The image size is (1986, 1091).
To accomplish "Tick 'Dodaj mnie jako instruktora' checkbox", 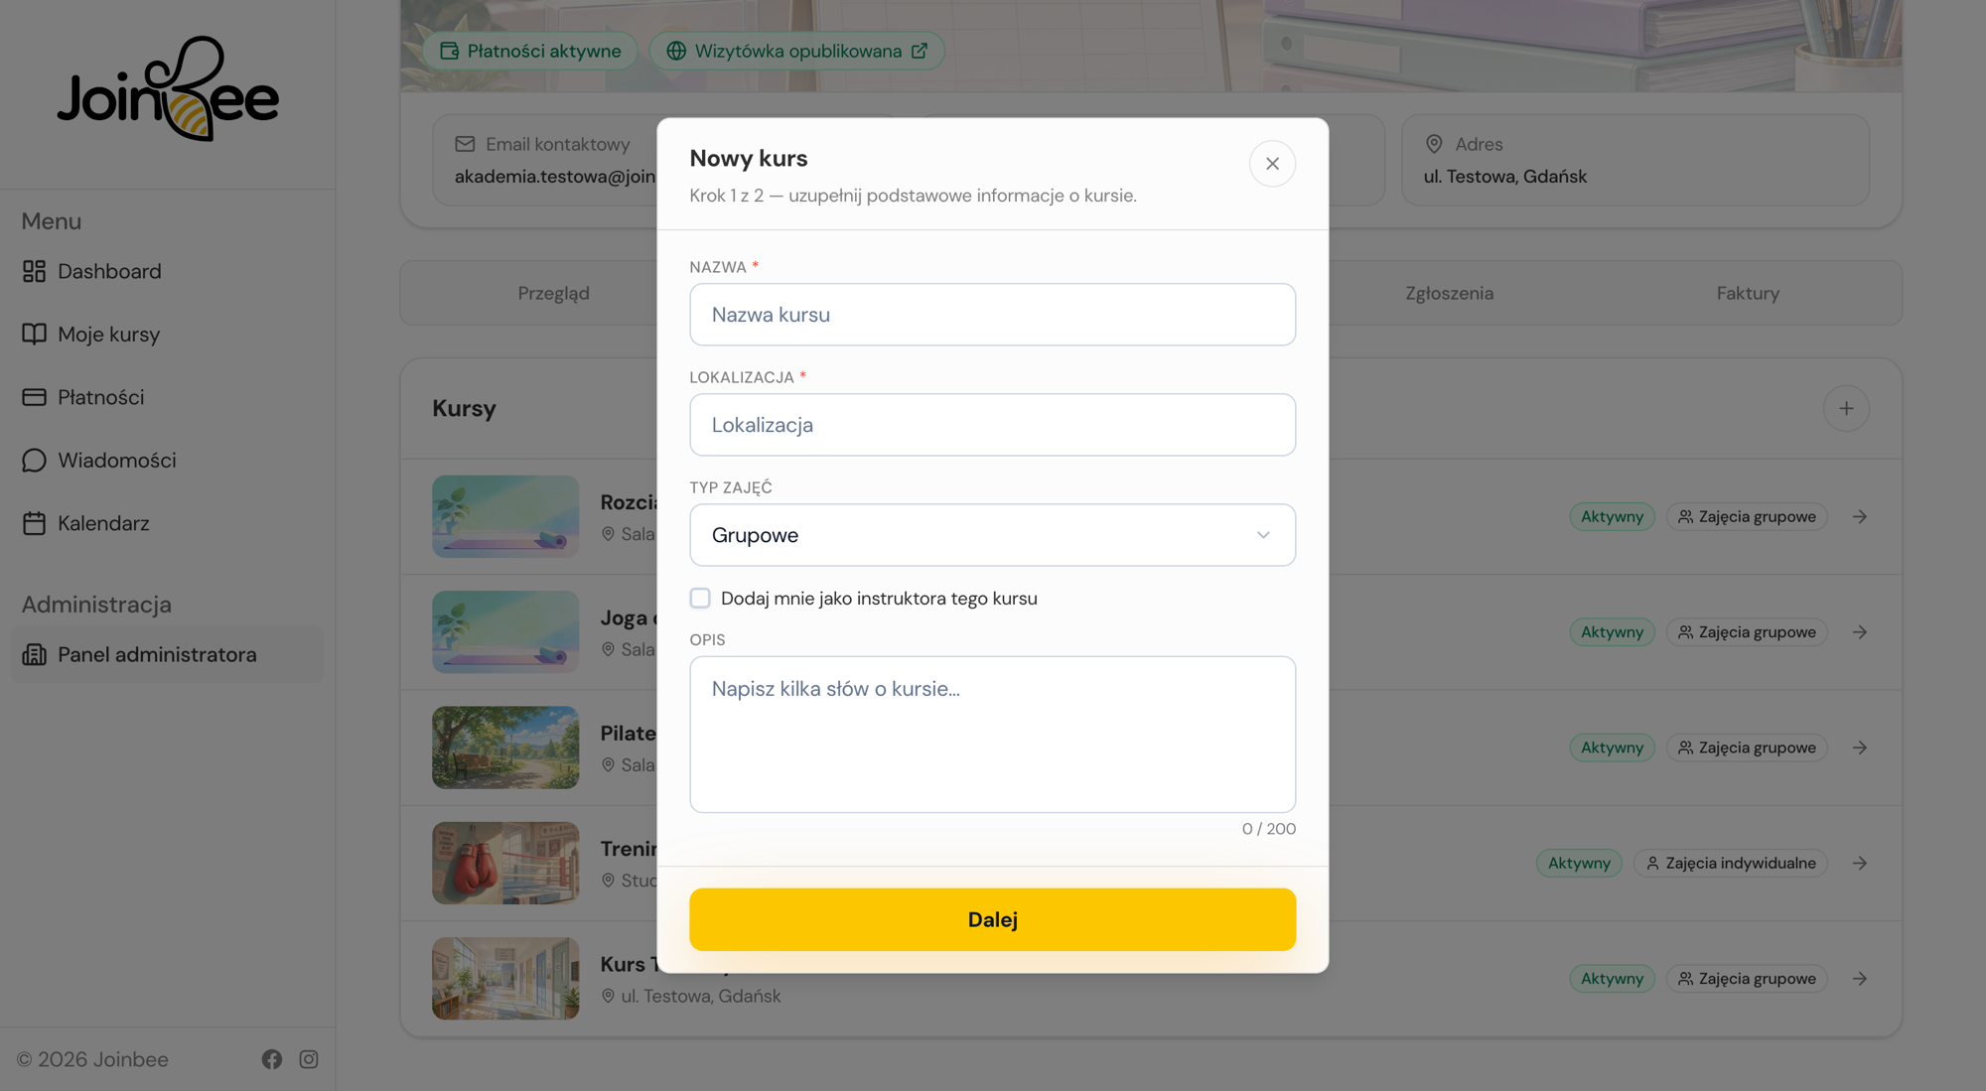I will tap(700, 598).
